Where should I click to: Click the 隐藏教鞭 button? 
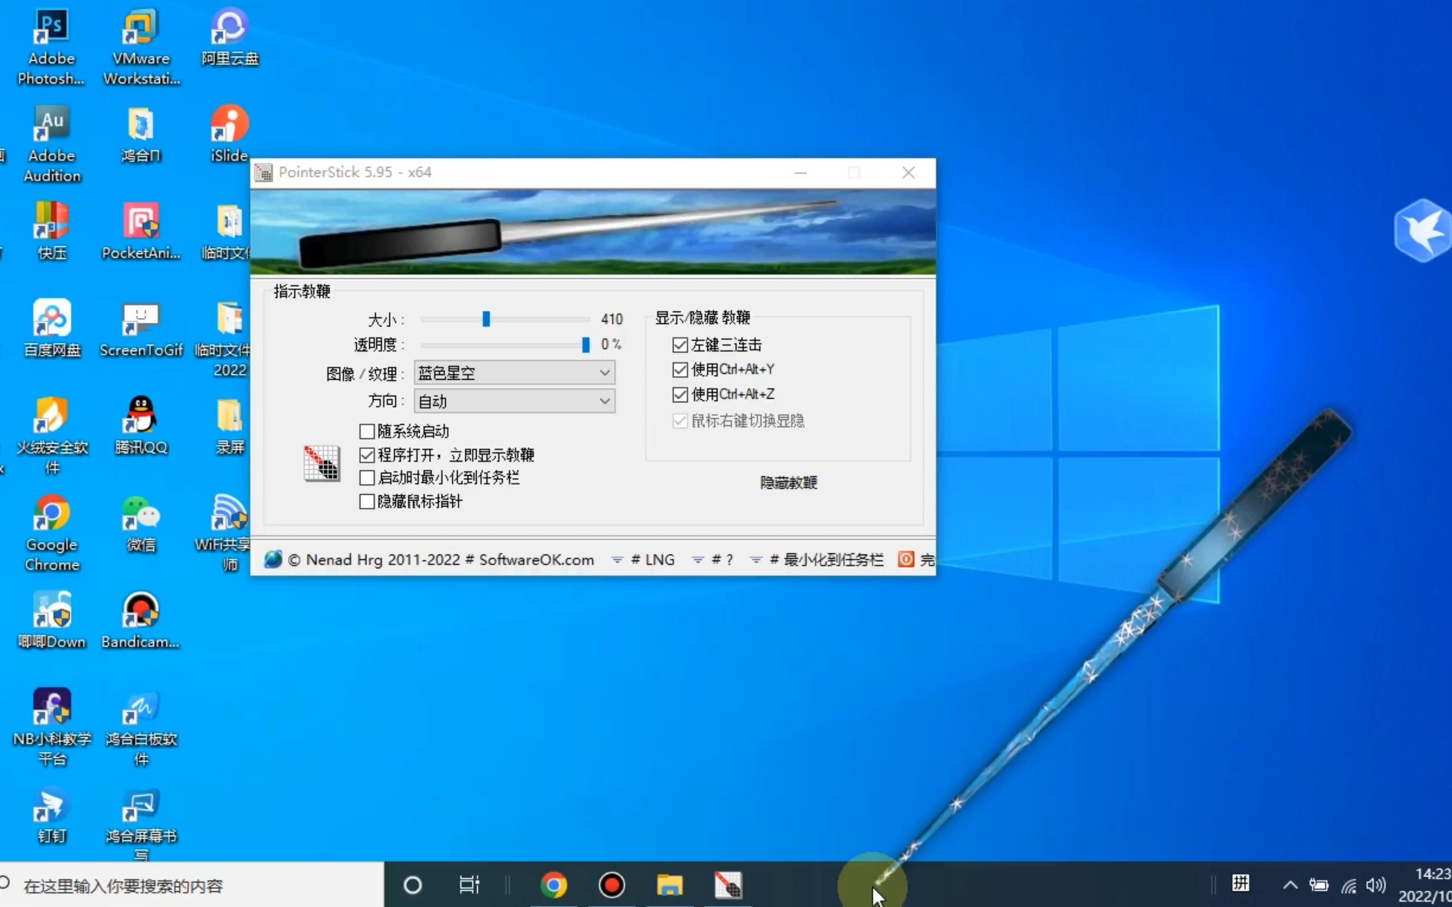tap(789, 483)
